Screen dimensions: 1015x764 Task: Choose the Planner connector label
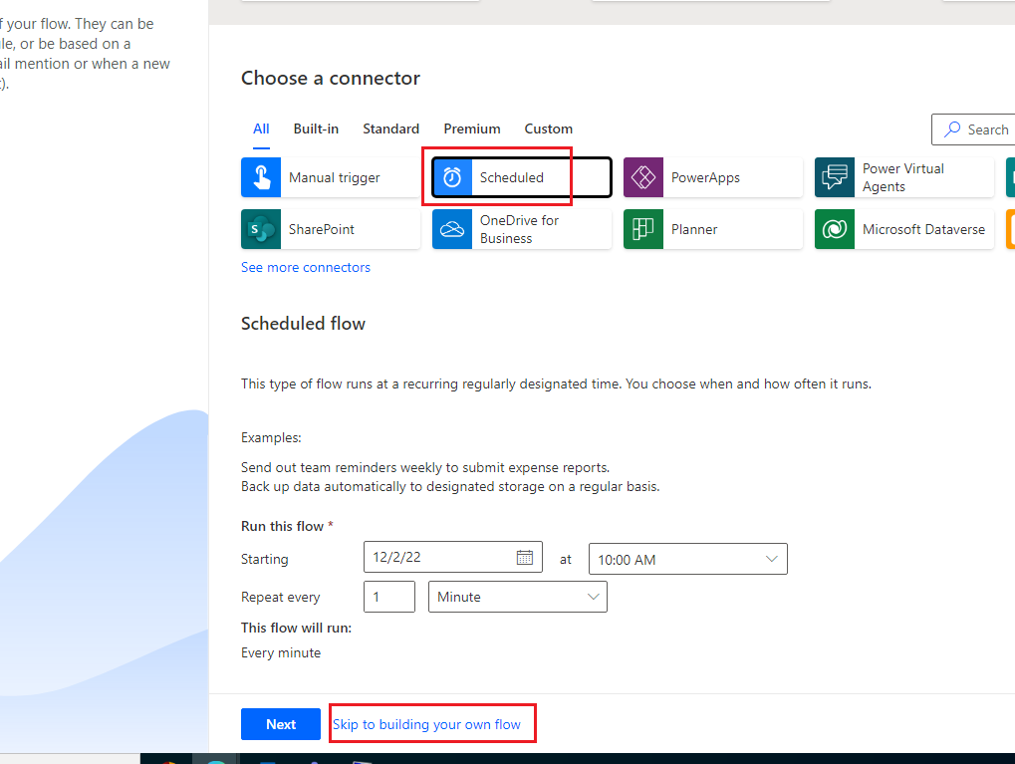point(694,229)
